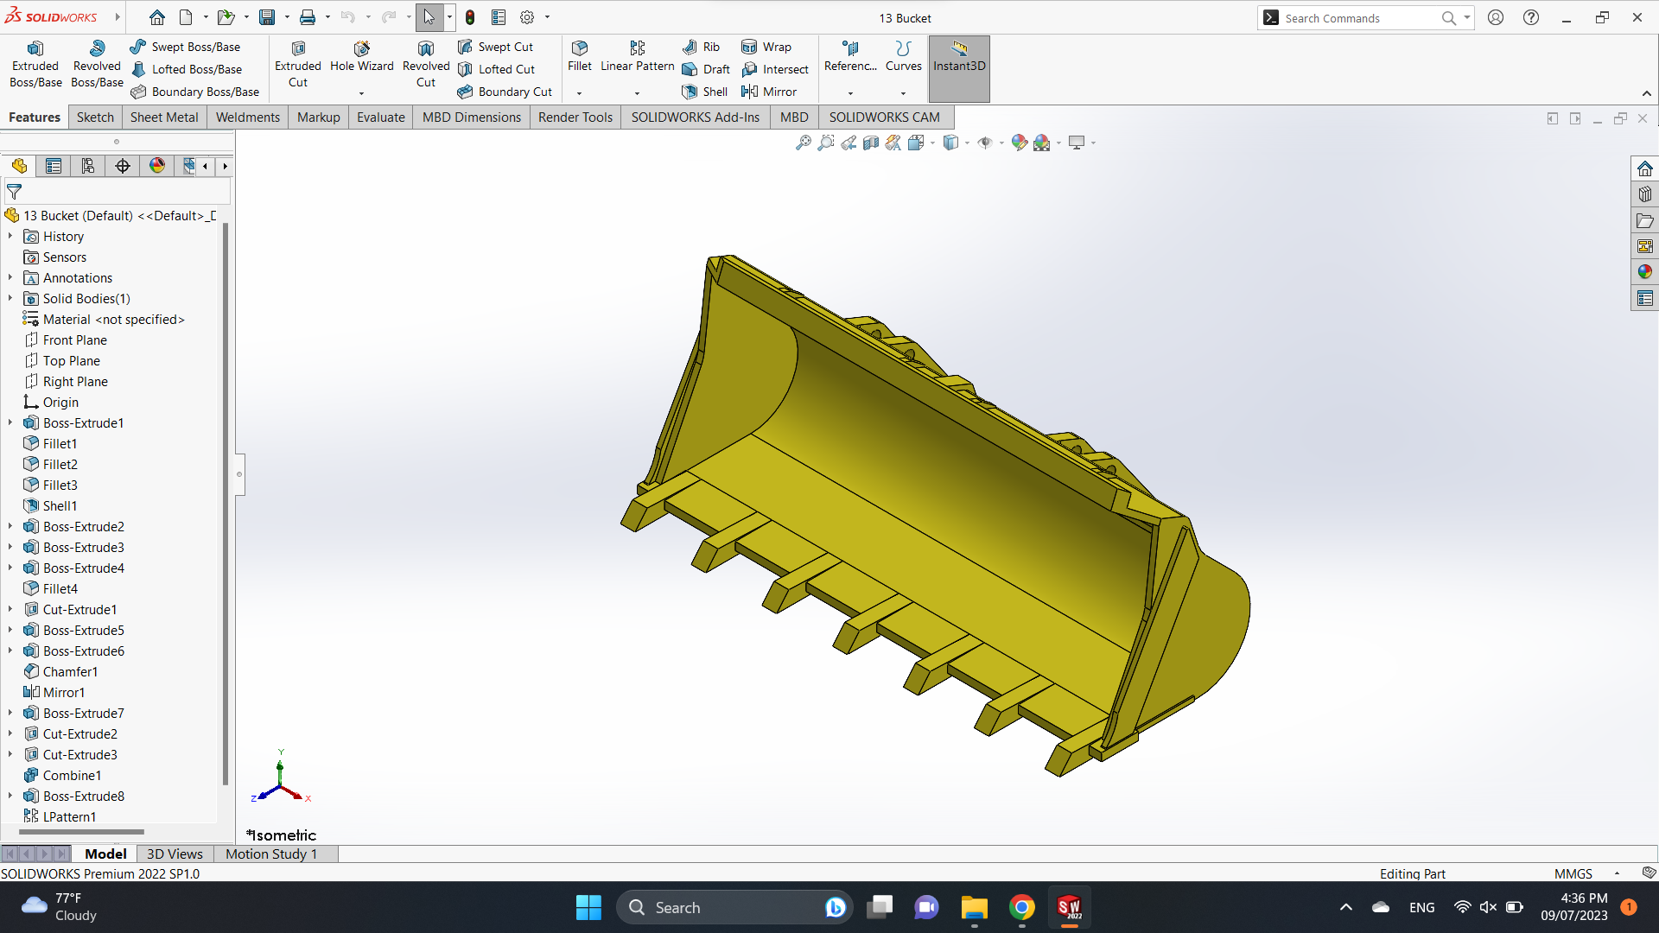Open the Linear Pattern dropdown arrow
1659x933 pixels.
click(x=637, y=93)
